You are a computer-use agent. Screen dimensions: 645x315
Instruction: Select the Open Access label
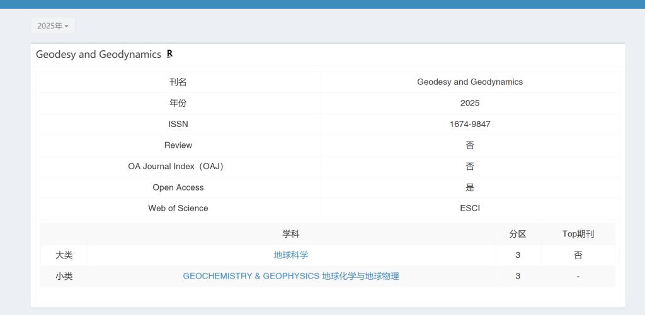pyautogui.click(x=178, y=187)
